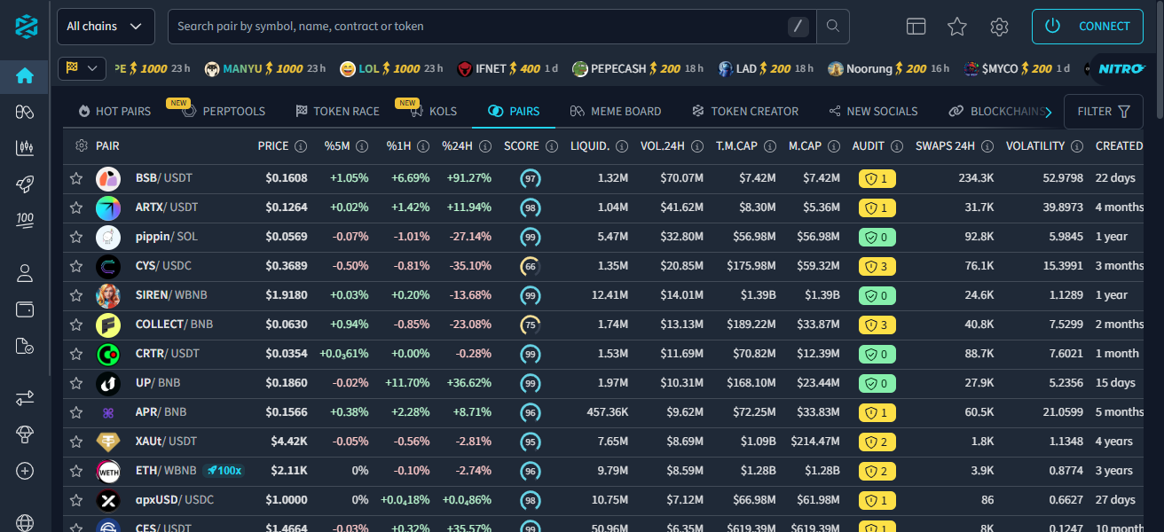Open the All chains dropdown
The width and height of the screenshot is (1164, 532).
pyautogui.click(x=106, y=27)
